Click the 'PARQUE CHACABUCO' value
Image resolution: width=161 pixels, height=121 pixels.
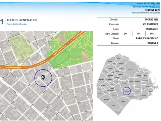click(147, 38)
